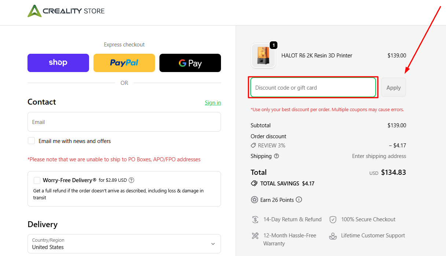The image size is (446, 256).
Task: Select the HALOT R6 2K Resin 3D Printer name
Action: pos(317,56)
